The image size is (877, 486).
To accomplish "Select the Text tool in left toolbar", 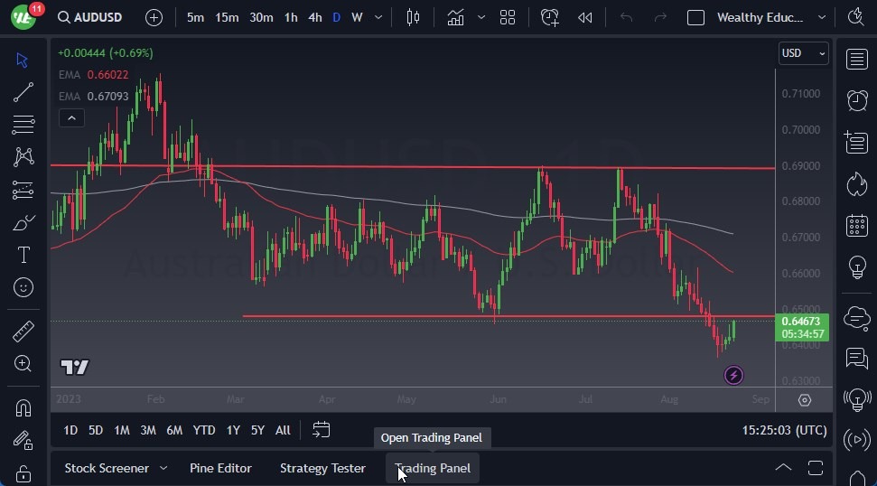I will 23,255.
